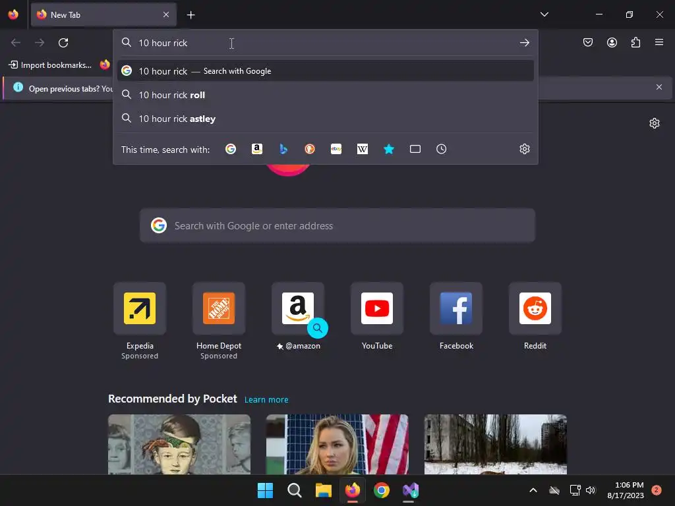Screen dimensions: 675x506
Task: Open the Pocket story with boy illustration
Action: [x=179, y=445]
